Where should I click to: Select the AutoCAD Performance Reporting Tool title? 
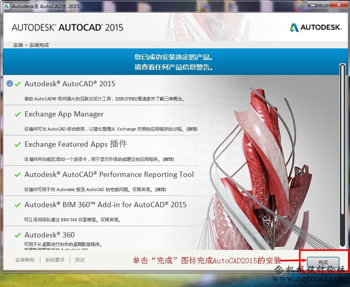pyautogui.click(x=109, y=175)
